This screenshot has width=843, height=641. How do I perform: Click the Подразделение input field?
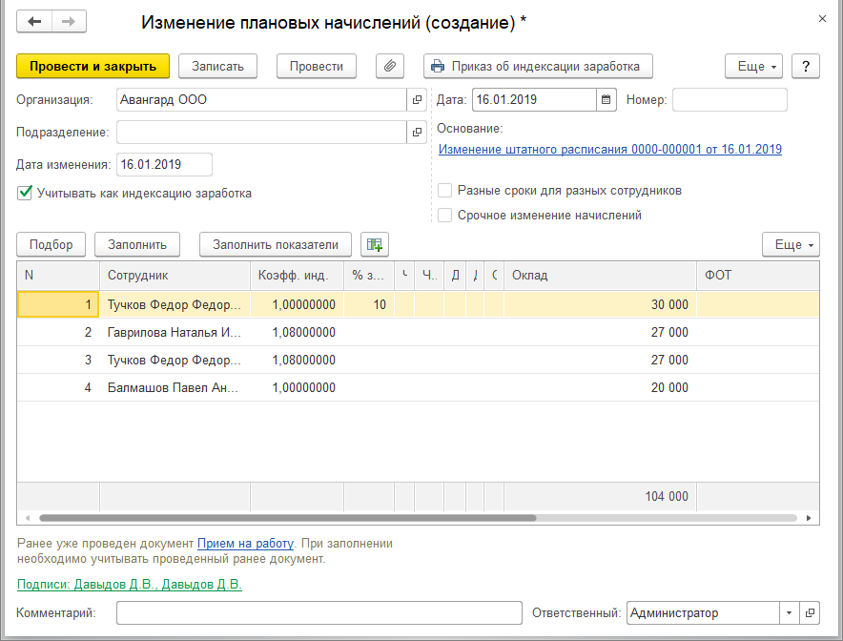coord(262,133)
